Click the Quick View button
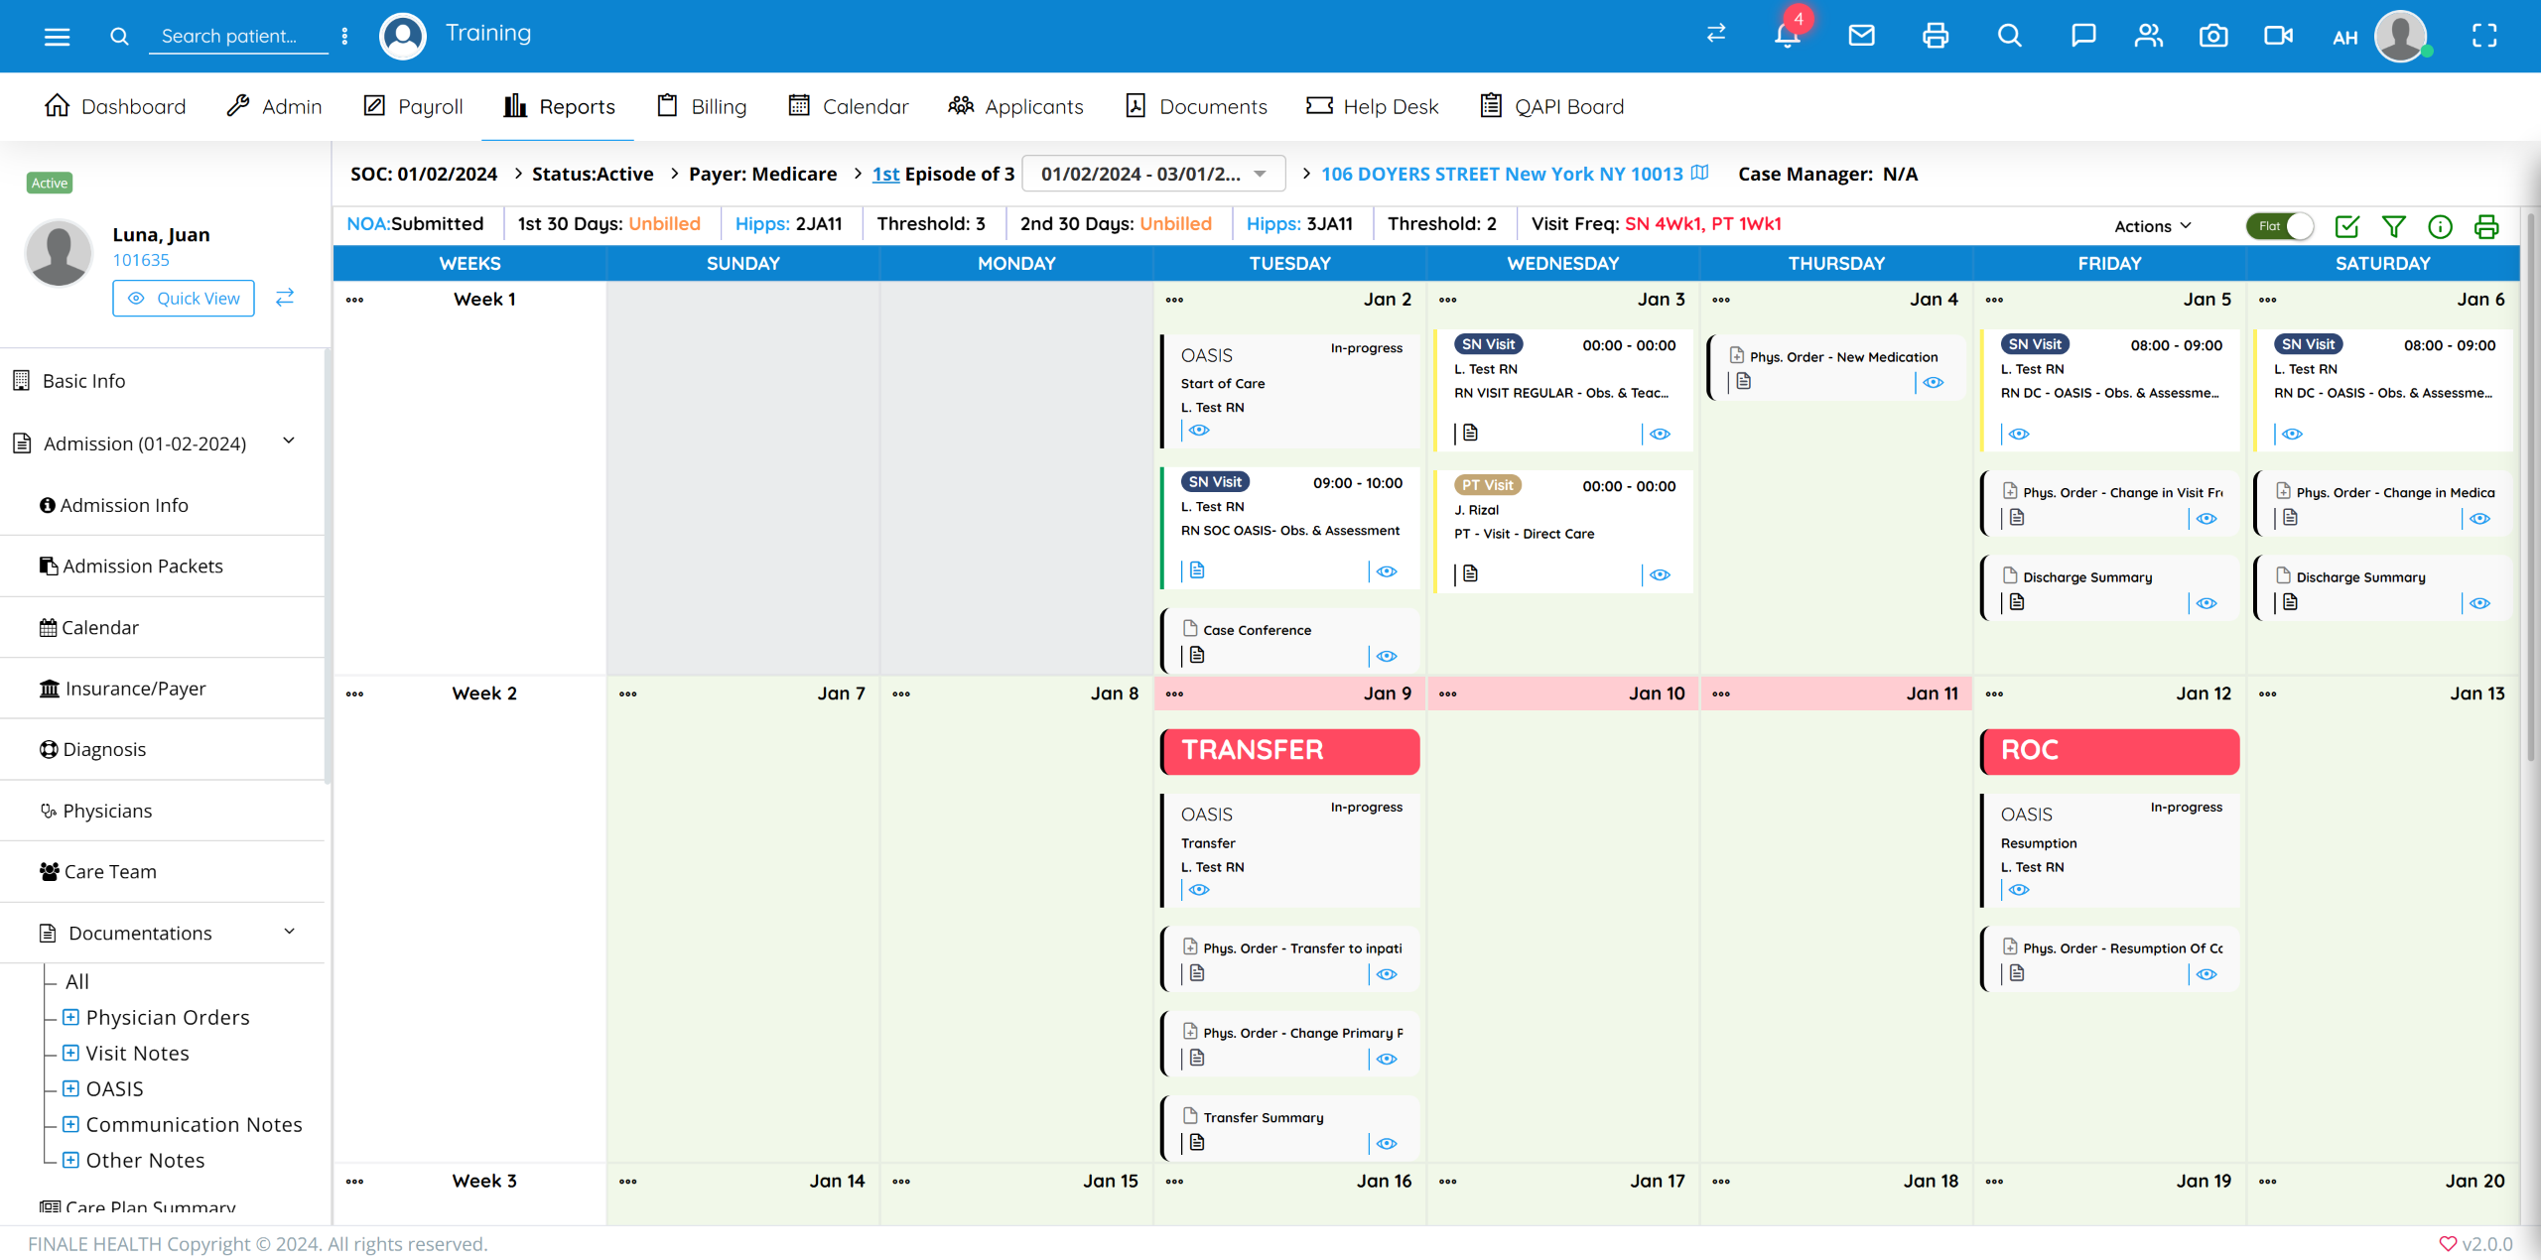 (x=184, y=298)
